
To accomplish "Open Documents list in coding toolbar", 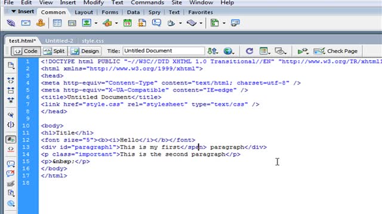I will (11, 65).
